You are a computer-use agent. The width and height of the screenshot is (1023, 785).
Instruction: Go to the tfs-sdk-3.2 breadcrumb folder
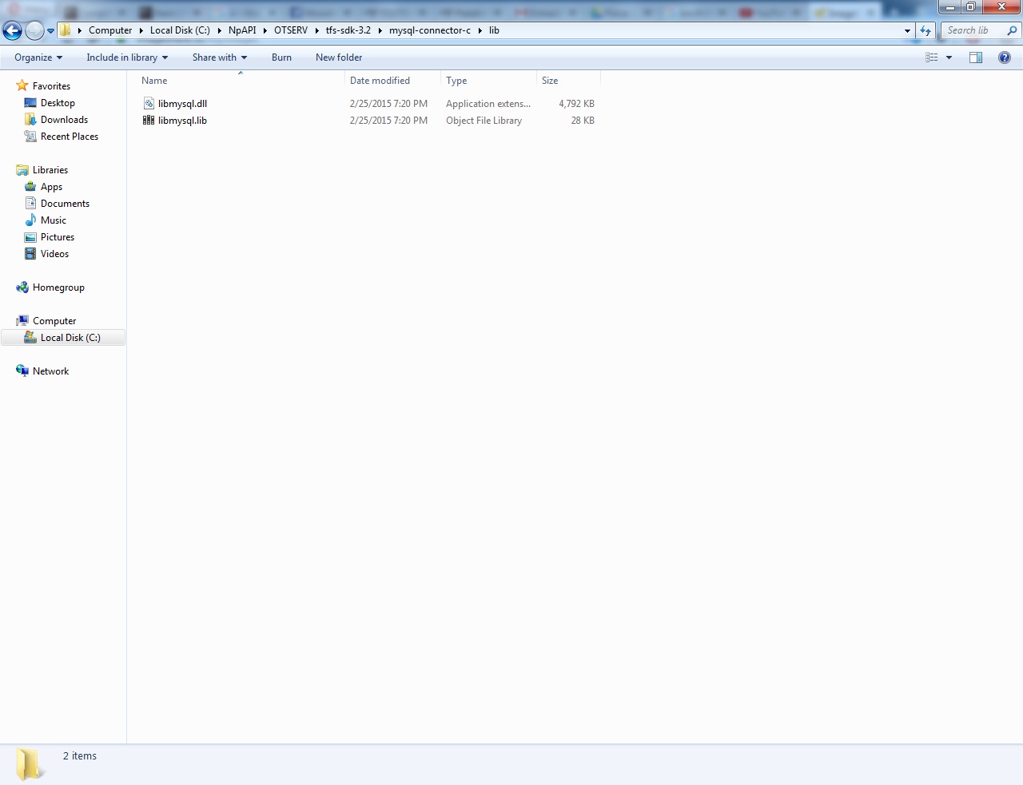coord(348,30)
